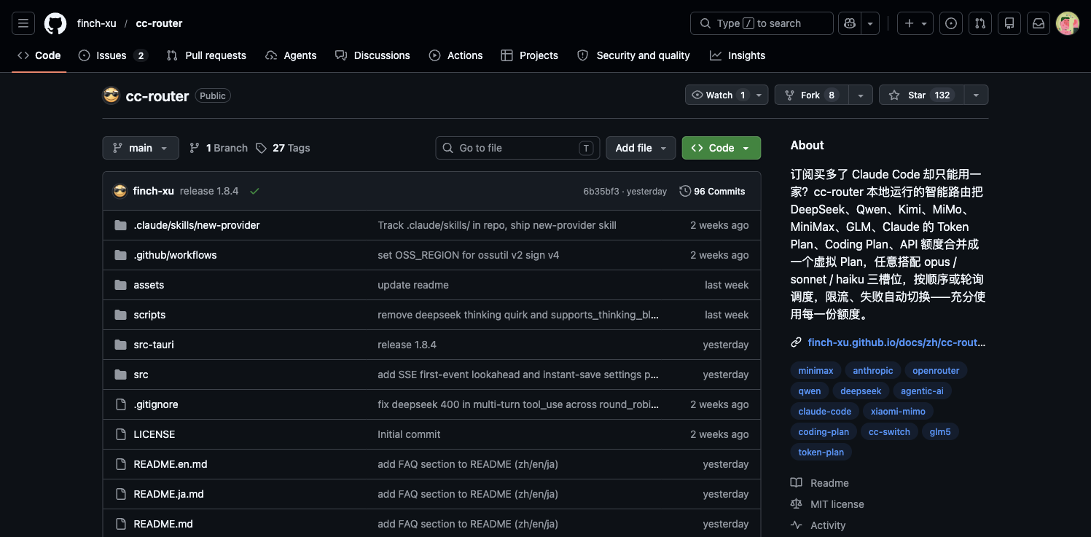Fork the cc-router repository
This screenshot has width=1091, height=537.
[812, 95]
